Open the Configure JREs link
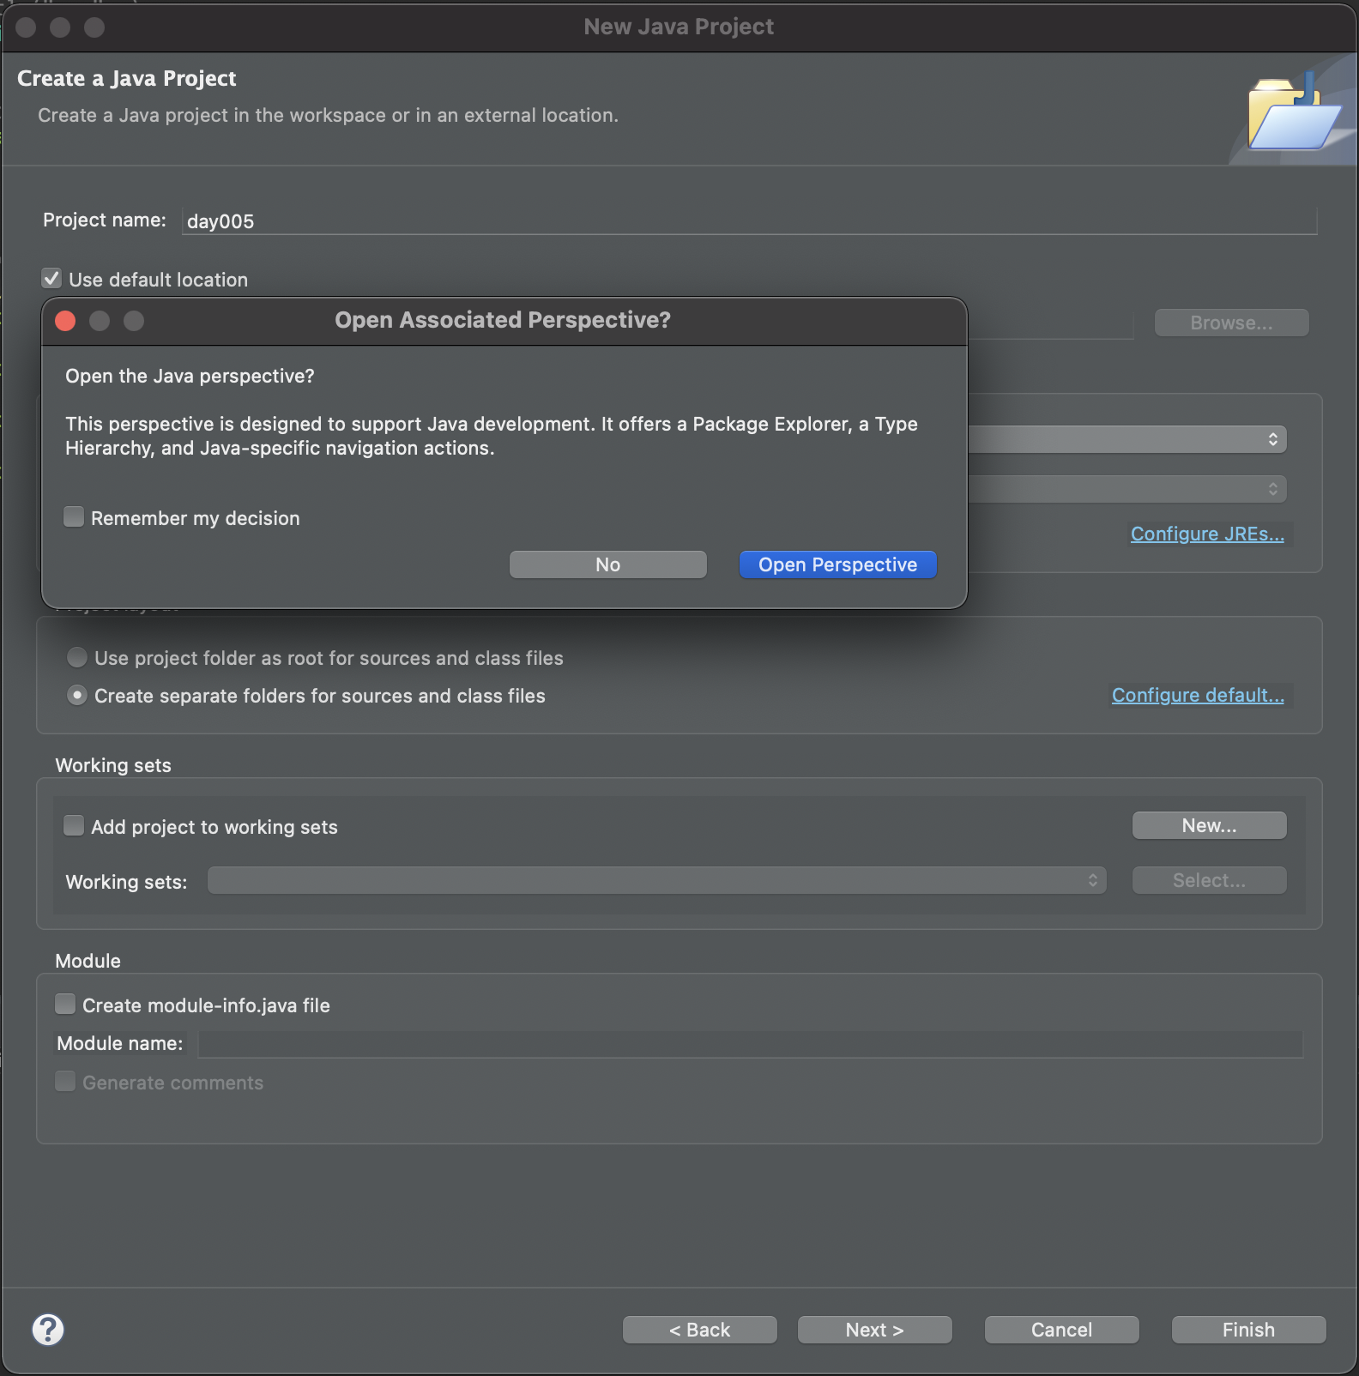1359x1376 pixels. (1207, 534)
